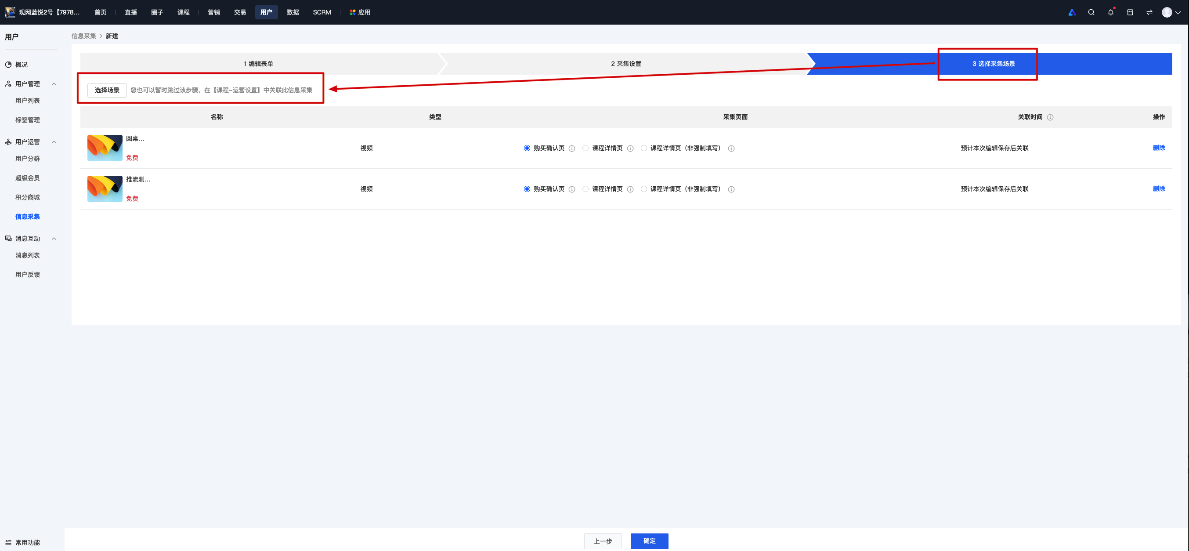Open the 用户 top menu

(266, 12)
